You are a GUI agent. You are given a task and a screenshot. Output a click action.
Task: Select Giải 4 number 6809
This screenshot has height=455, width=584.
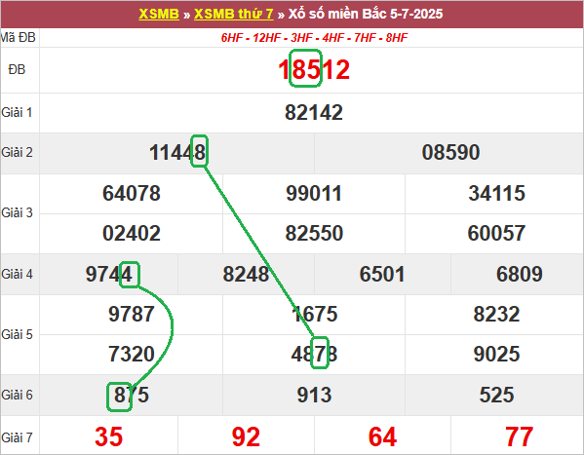520,274
